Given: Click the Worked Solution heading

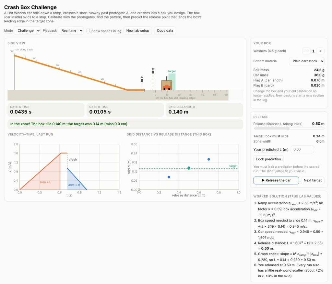Looking at the screenshot, I should point(287,196).
